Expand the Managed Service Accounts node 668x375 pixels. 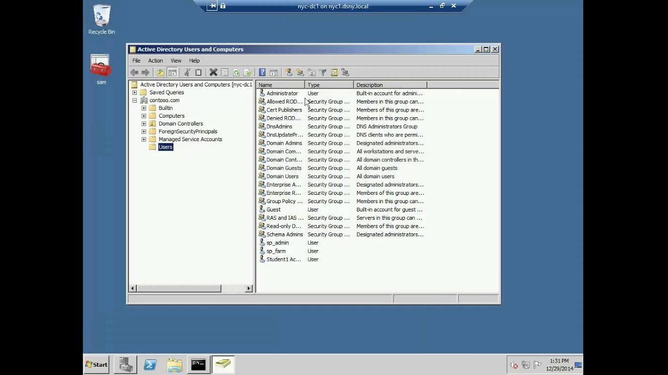click(x=144, y=139)
